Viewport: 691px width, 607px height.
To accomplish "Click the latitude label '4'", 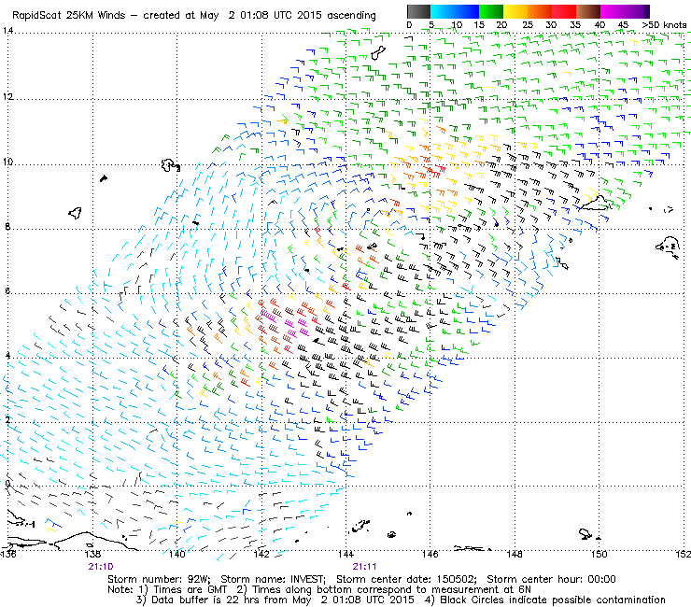I will pos(7,355).
